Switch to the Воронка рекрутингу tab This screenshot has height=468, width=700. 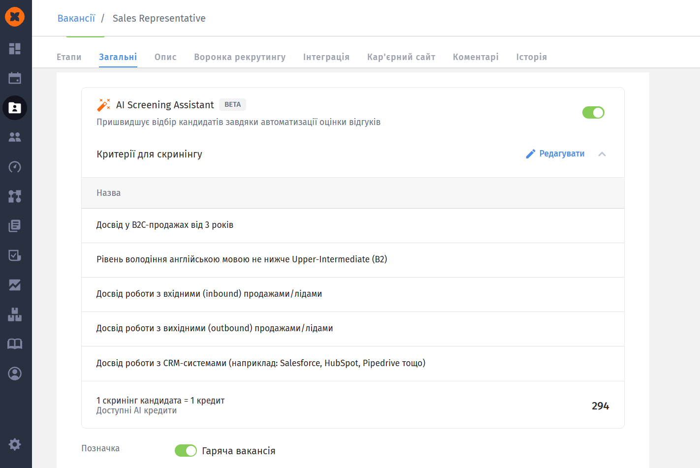tap(240, 57)
